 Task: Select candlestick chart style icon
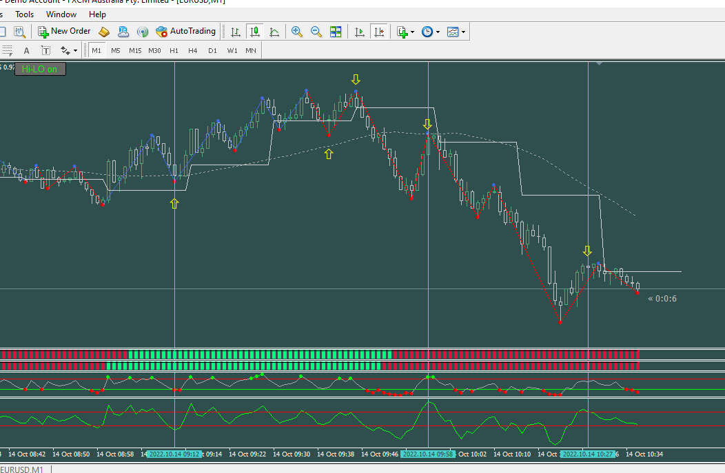[255, 32]
